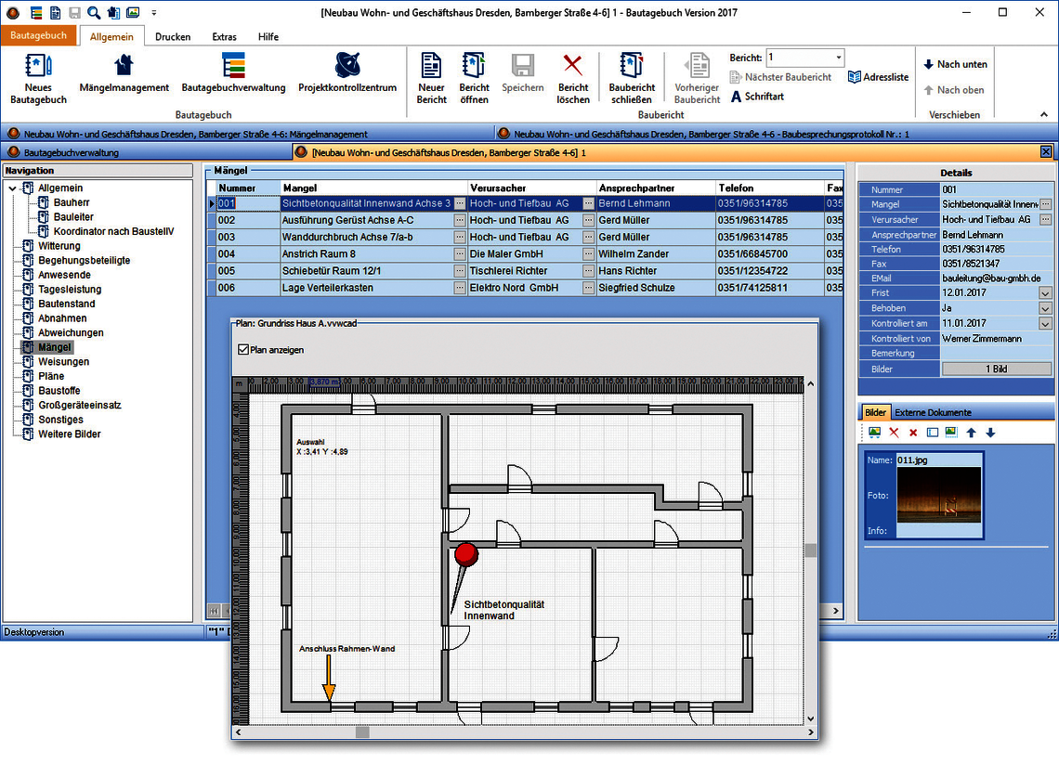Open the Mängelmanagement ribbon icon
Image resolution: width=1059 pixels, height=764 pixels.
click(124, 66)
